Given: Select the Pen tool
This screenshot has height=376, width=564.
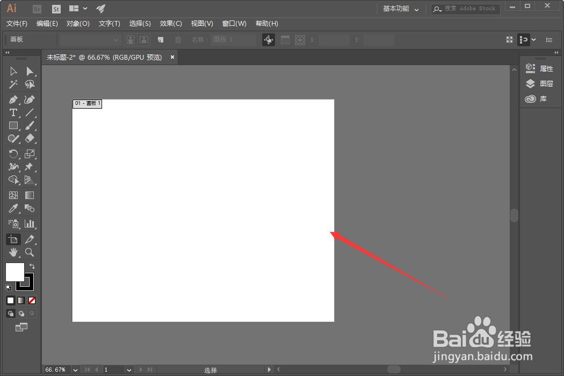Looking at the screenshot, I should (x=13, y=100).
